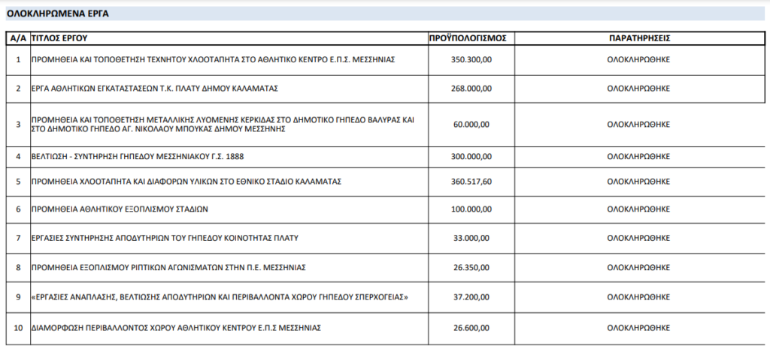Image resolution: width=770 pixels, height=346 pixels.
Task: Click ΟΛΟΚΛΗΡΩΘΗΚΕ status in row 2
Action: click(638, 89)
